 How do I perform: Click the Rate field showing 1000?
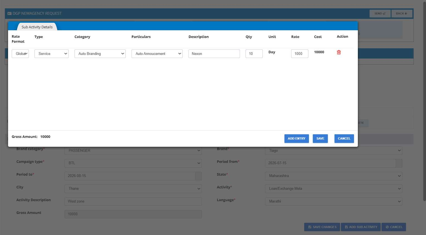[300, 54]
